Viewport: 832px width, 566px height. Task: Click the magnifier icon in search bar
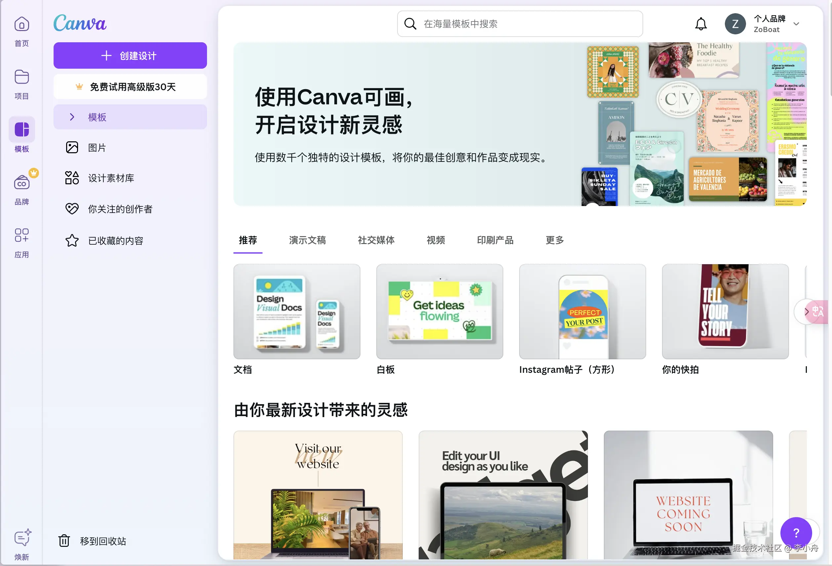[410, 23]
